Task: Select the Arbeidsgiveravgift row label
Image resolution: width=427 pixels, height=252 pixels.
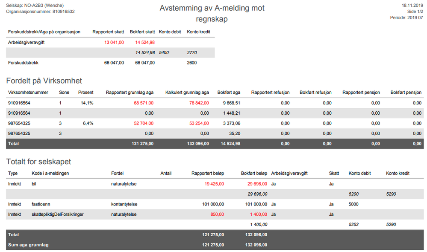Action: click(26, 42)
